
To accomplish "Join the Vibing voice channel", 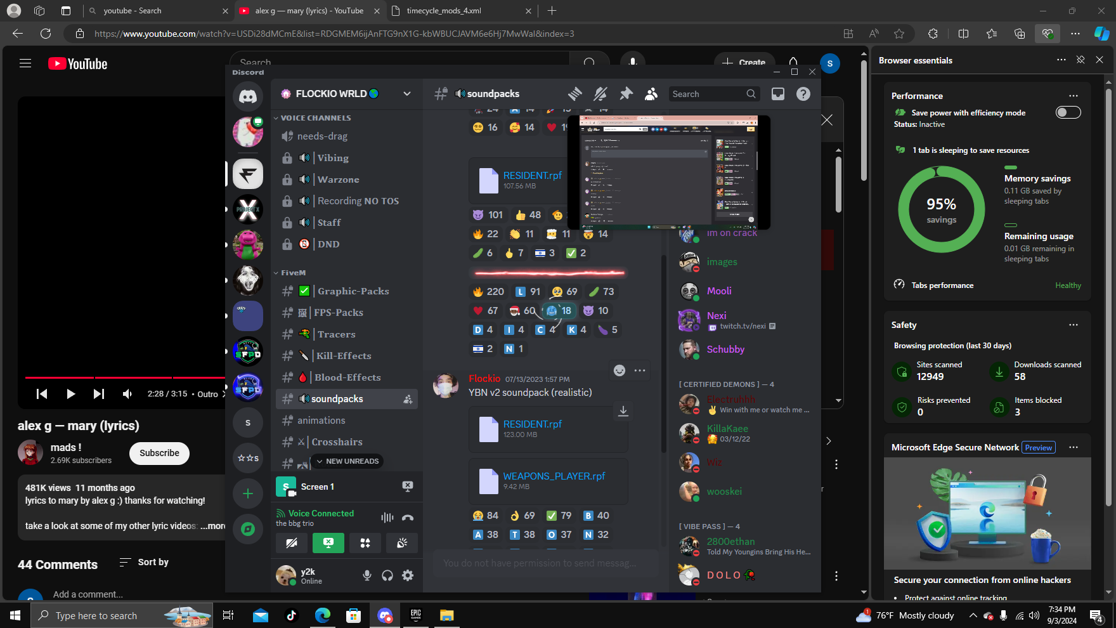I will 347,158.
